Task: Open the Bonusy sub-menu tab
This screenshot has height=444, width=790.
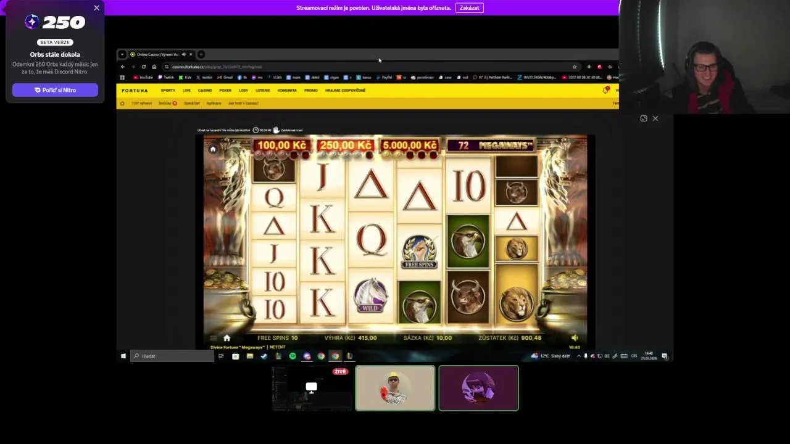Action: coord(168,104)
